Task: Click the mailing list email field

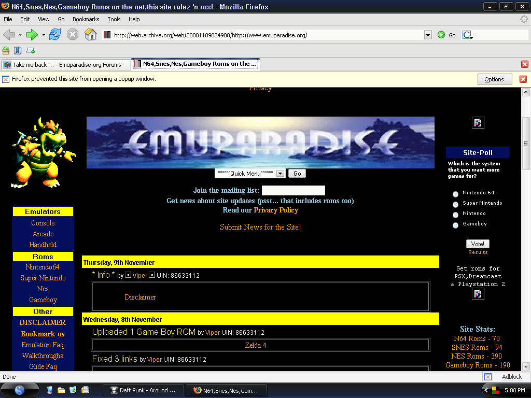Action: click(294, 190)
